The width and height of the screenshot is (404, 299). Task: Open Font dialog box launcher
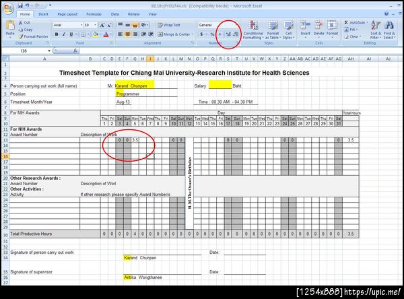point(111,43)
